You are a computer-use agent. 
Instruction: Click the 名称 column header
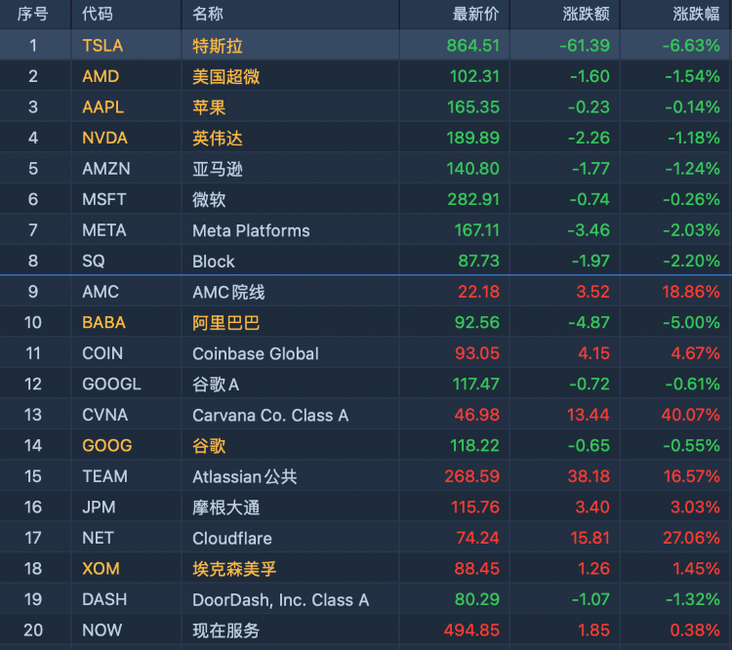[x=208, y=14]
